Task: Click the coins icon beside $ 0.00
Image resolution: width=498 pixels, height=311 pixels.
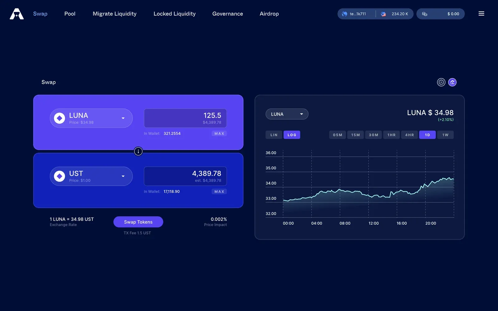Action: point(425,14)
